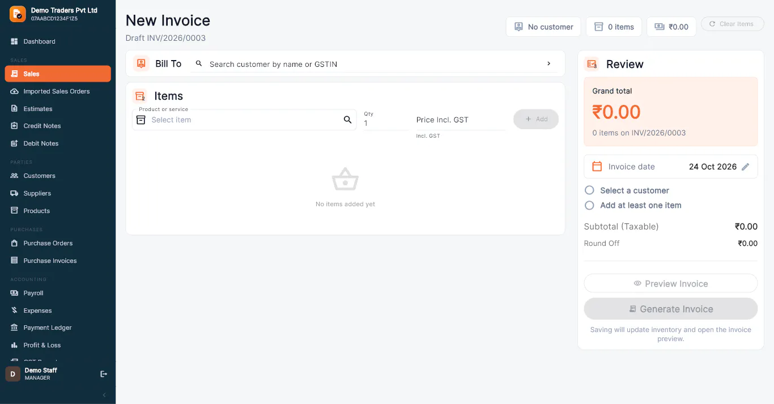Screen dimensions: 774x404
Task: Click the Demo Traders company logo icon
Action: coord(18,14)
